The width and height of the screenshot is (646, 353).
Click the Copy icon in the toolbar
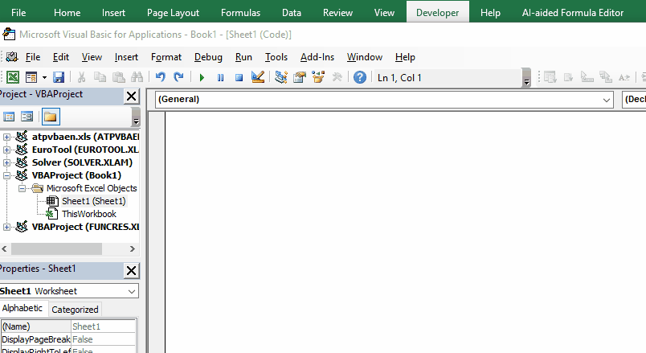(100, 77)
